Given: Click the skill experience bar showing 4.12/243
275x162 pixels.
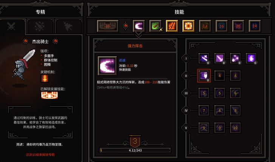Looking at the screenshot, I should pos(135,150).
